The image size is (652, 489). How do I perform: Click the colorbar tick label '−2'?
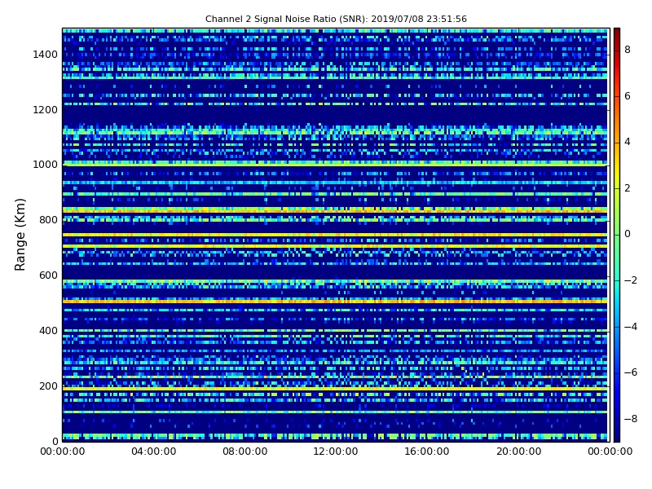[631, 280]
